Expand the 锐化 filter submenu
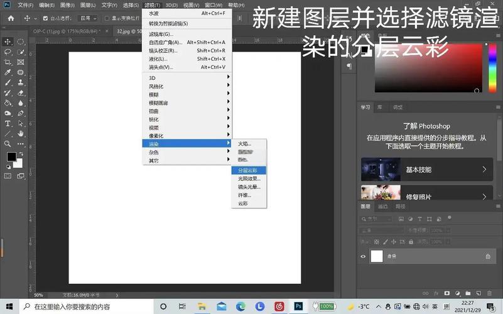 pos(187,119)
